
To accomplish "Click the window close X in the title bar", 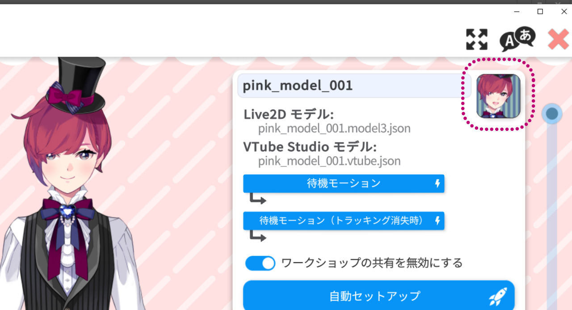I will click(564, 12).
